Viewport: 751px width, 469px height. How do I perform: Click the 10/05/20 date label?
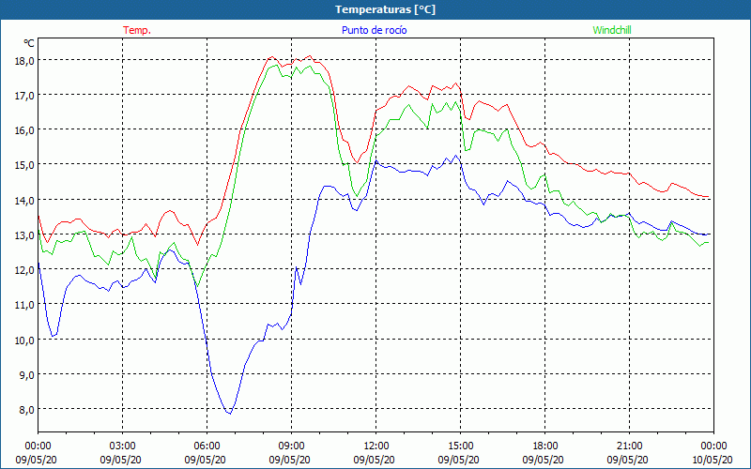[x=713, y=460]
